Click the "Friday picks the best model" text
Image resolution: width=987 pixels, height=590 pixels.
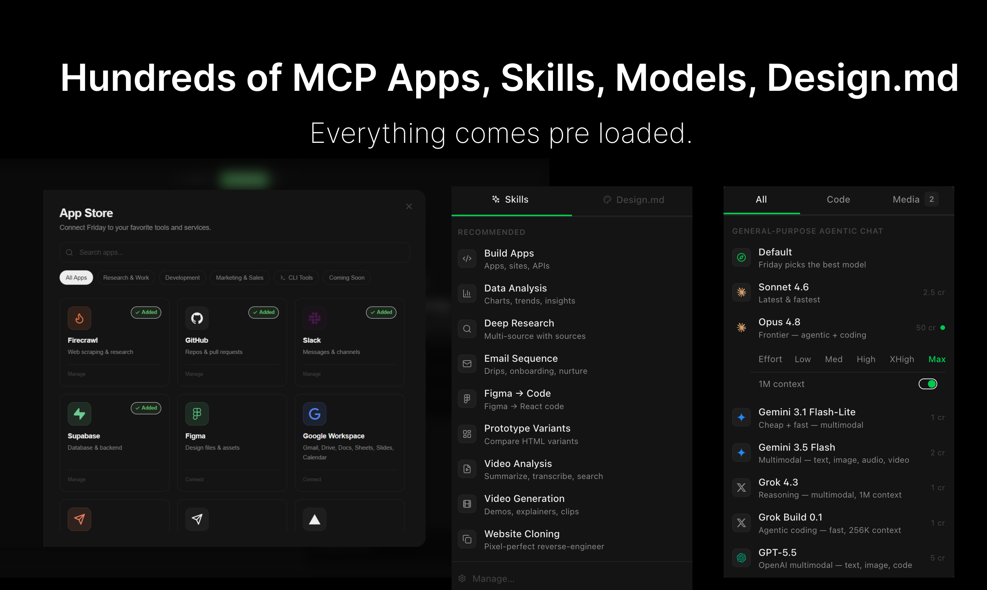(812, 265)
